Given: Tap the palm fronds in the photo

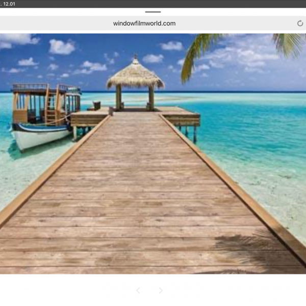Looking at the screenshot, I should (204, 48).
